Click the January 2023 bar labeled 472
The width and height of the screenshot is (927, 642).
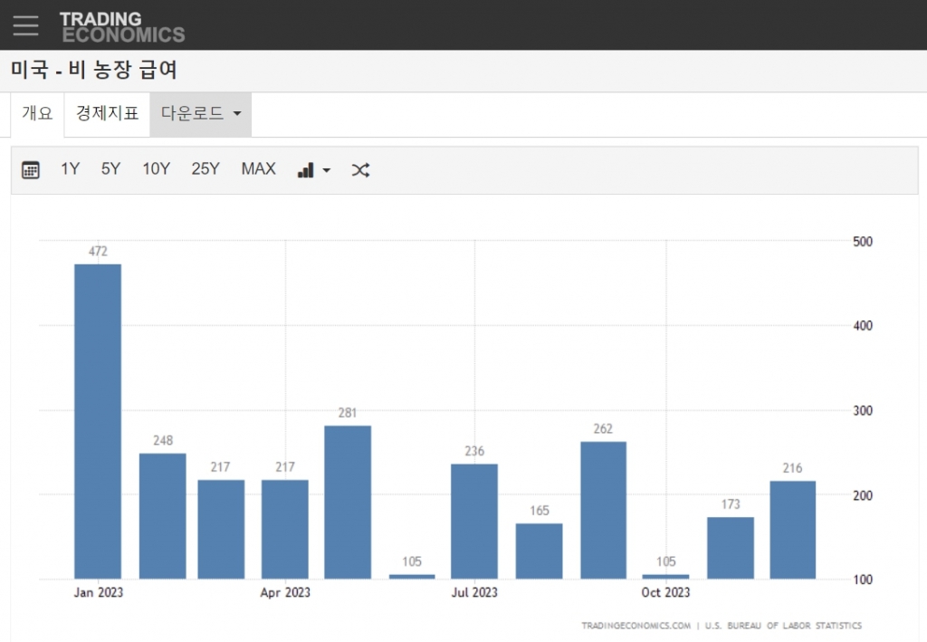[x=98, y=421]
